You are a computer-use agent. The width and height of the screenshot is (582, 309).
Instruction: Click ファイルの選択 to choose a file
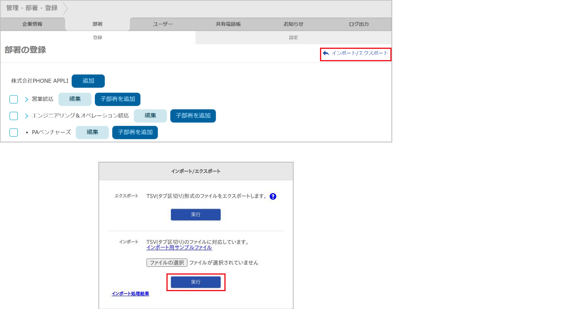click(x=167, y=263)
